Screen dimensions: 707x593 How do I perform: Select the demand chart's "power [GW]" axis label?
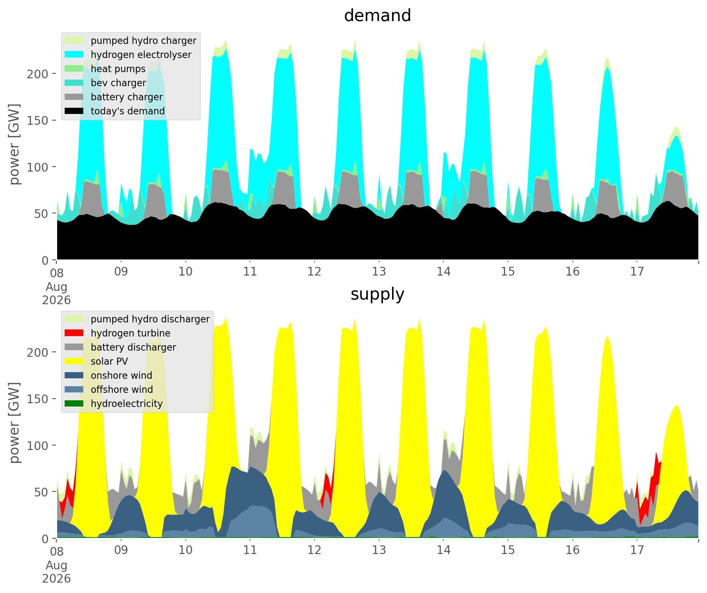15,144
